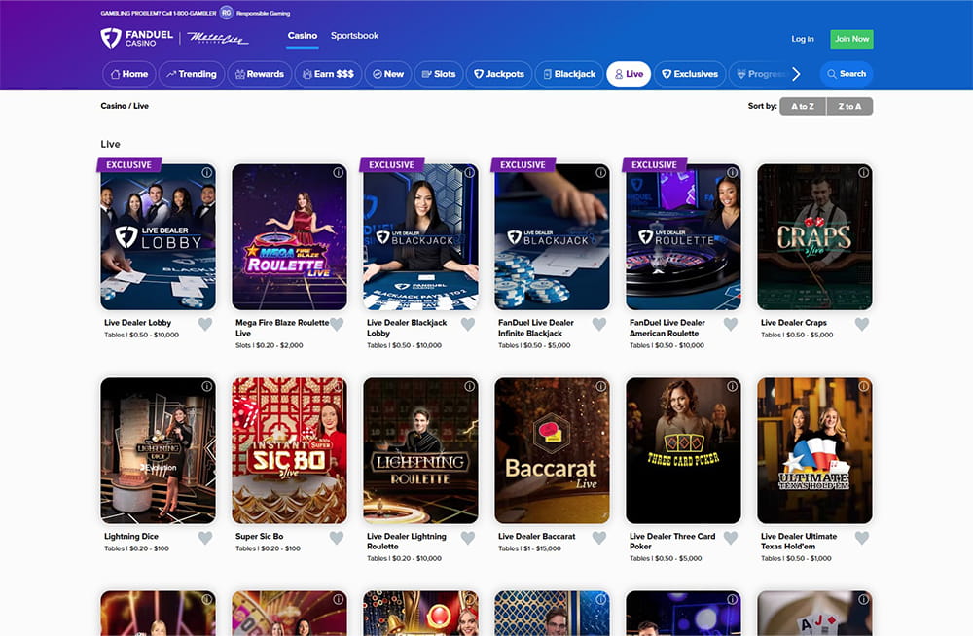
Task: Open the Exclusives category
Action: point(690,74)
